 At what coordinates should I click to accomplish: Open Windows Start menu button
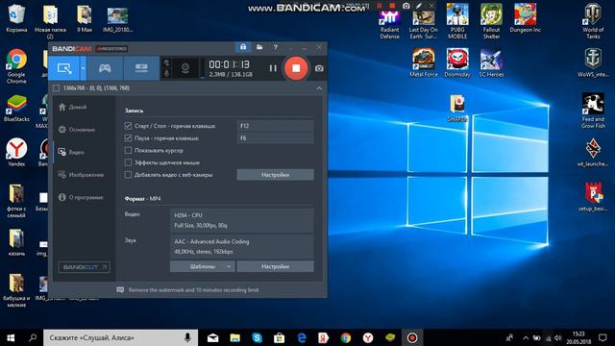11,337
